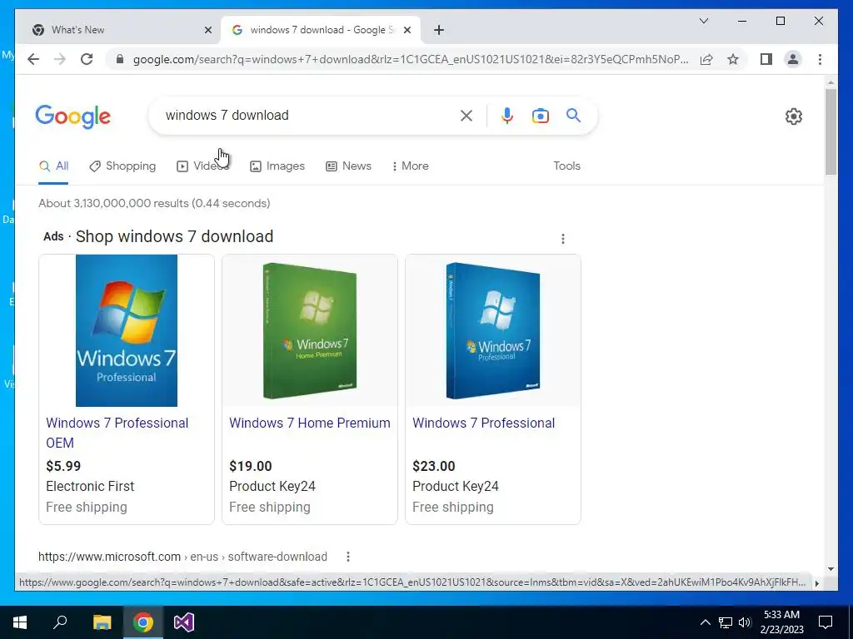Search by image using the camera icon
Viewport: 853px width, 639px height.
click(x=540, y=116)
